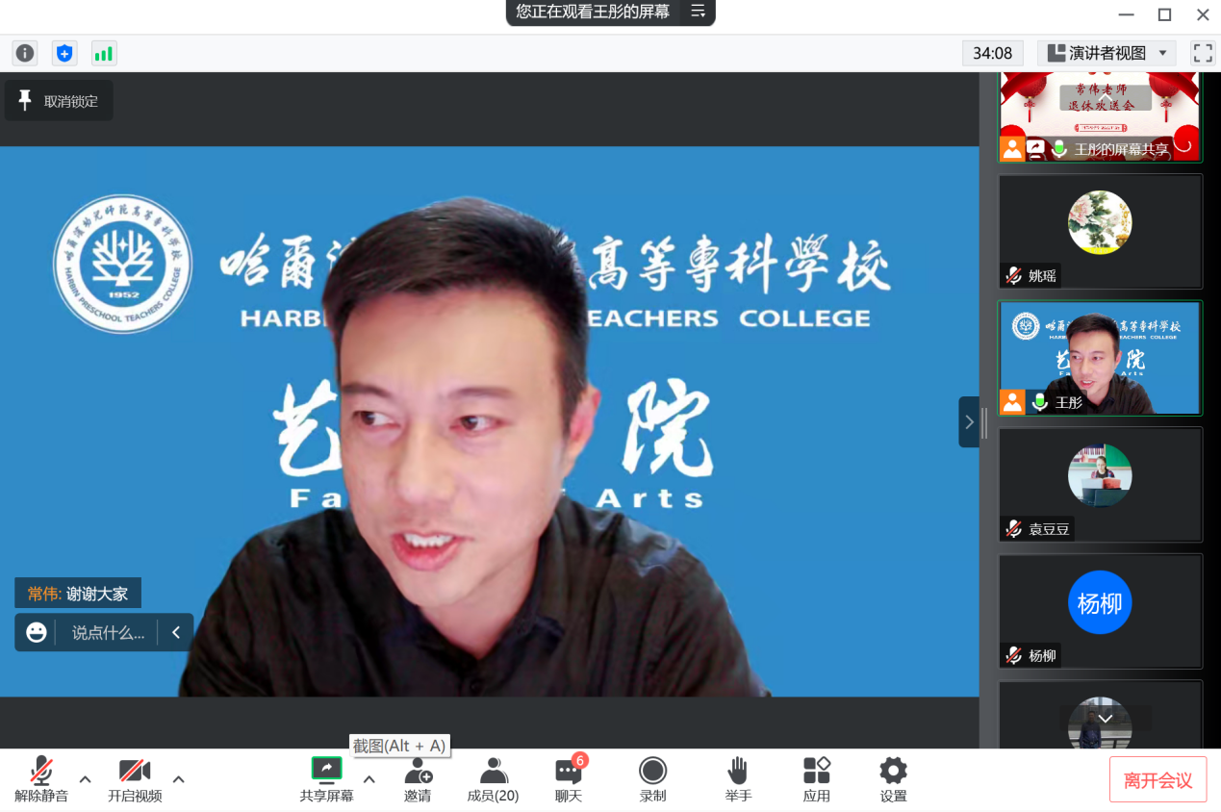Open the 聊天 chat panel

(x=569, y=779)
